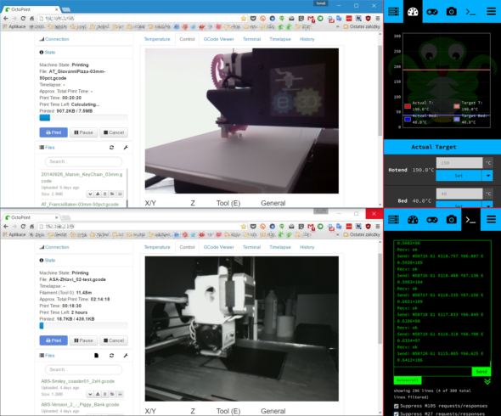
Task: Jump to bottom of terminal with green double chevron
Action: point(487,381)
